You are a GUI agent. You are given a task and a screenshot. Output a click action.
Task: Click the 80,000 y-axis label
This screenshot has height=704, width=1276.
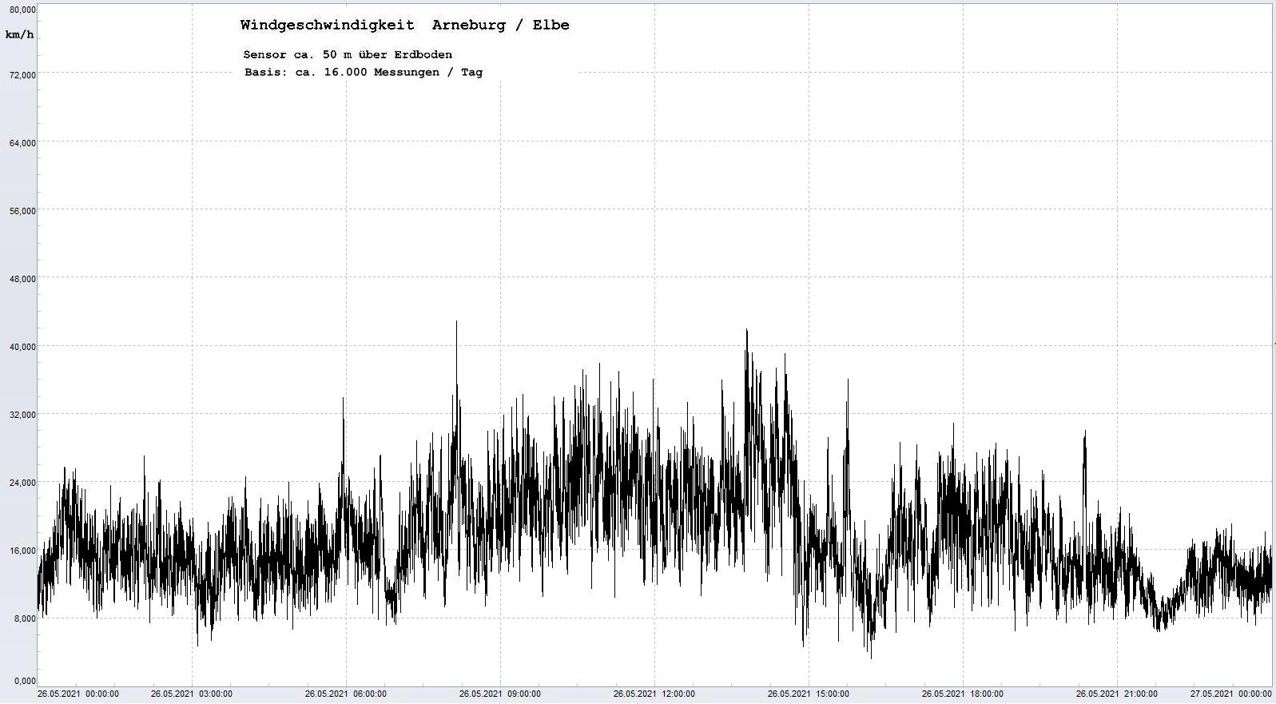tap(22, 9)
